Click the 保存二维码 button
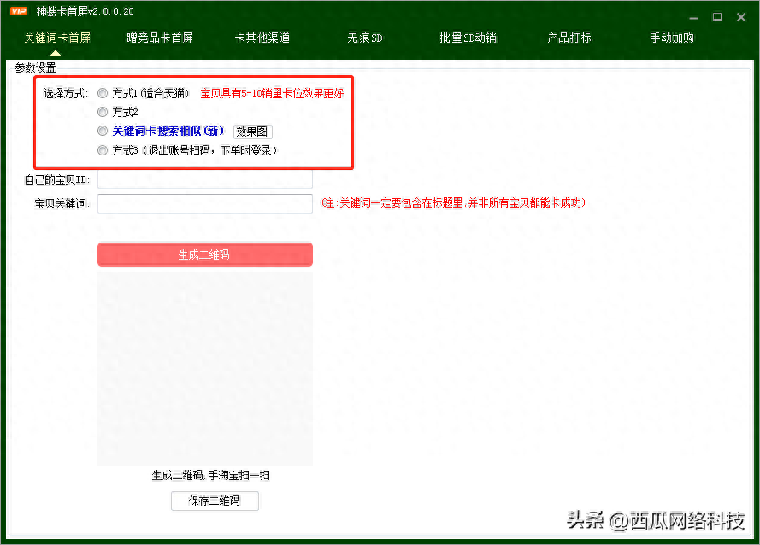760x545 pixels. 215,501
